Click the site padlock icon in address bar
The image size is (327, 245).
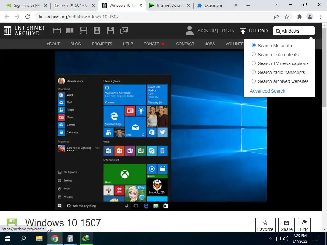pos(40,17)
